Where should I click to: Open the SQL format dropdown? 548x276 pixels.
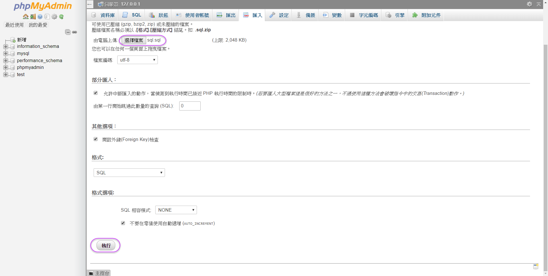129,173
